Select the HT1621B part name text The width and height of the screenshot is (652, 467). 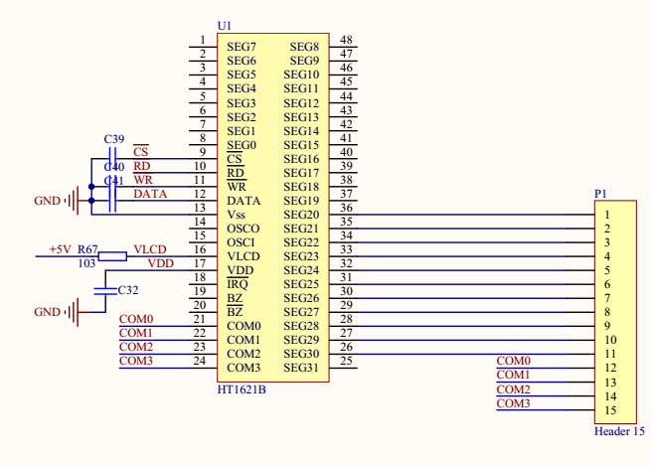point(242,389)
